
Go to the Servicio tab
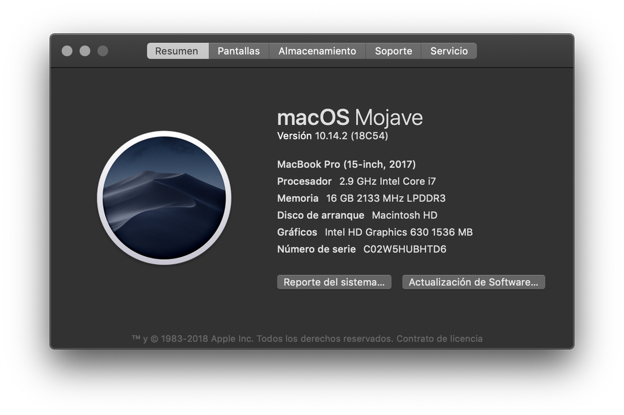(449, 51)
